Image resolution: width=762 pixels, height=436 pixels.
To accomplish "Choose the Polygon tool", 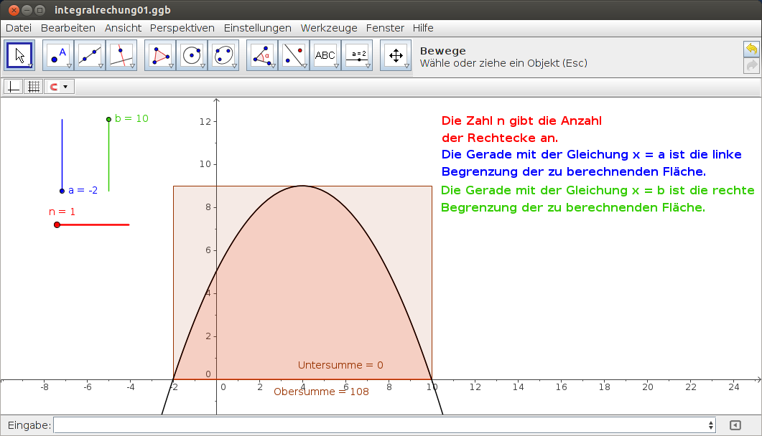I will pyautogui.click(x=159, y=55).
